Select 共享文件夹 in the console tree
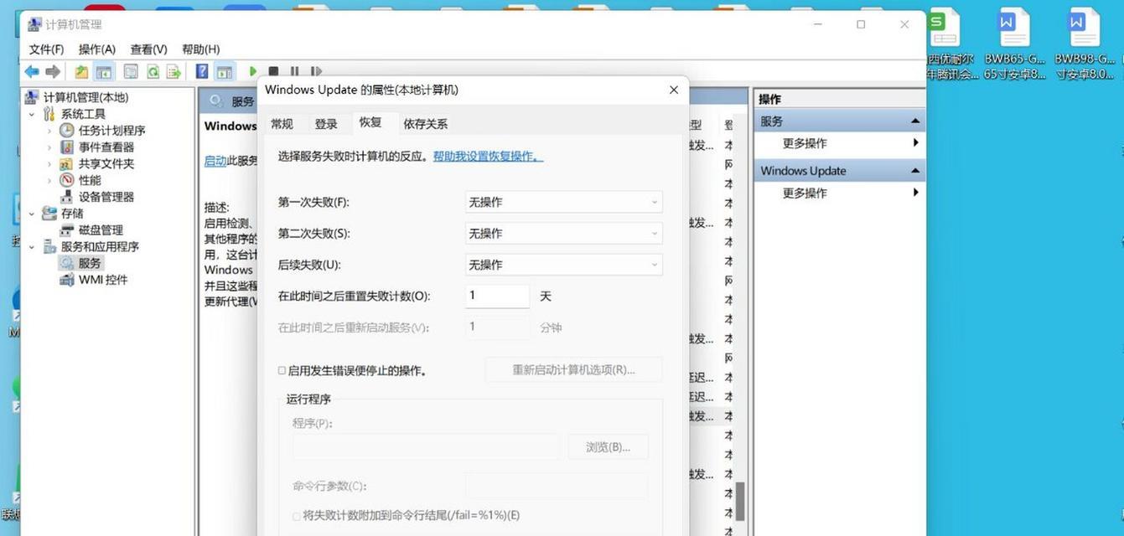The image size is (1124, 536). [106, 164]
